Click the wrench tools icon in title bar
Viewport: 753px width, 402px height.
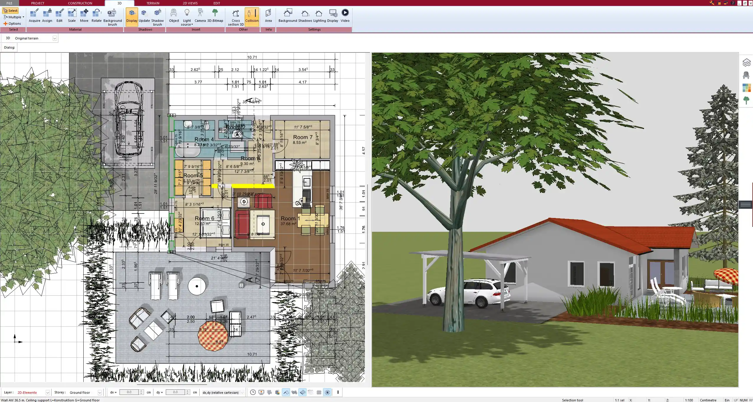[x=712, y=3]
